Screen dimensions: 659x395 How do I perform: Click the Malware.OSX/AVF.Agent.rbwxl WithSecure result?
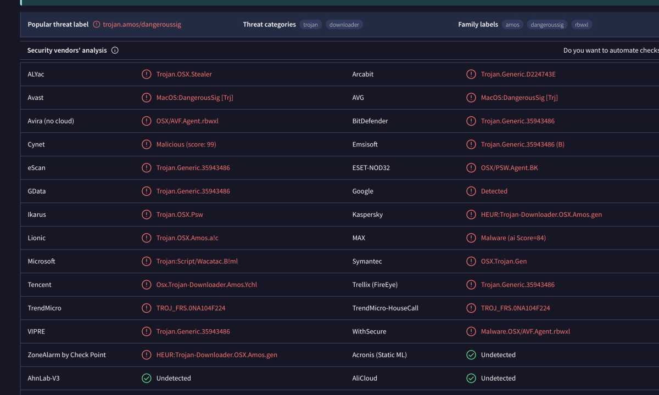point(526,331)
